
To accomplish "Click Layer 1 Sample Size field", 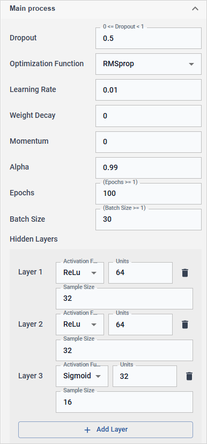I will [x=124, y=299].
